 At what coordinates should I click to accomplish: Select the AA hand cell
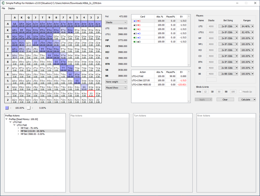15,24
